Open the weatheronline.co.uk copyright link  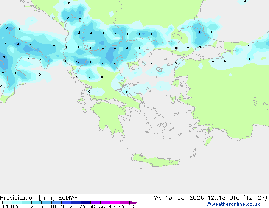[x=233, y=204]
